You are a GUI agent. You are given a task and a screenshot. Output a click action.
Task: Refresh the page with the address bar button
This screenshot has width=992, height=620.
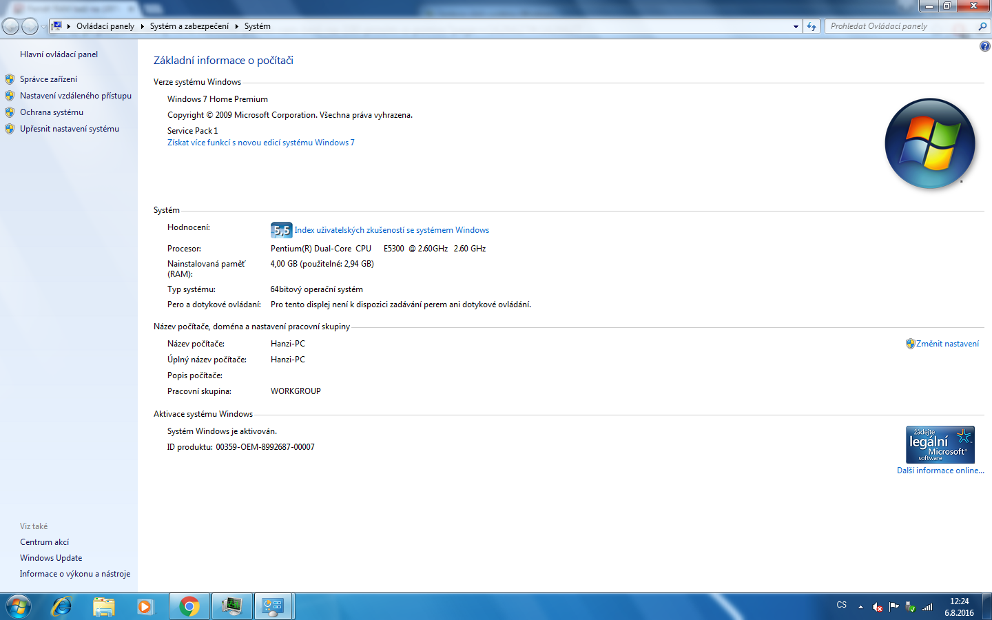812,26
